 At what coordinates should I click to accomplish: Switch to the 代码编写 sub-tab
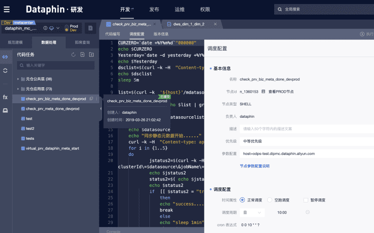click(113, 34)
